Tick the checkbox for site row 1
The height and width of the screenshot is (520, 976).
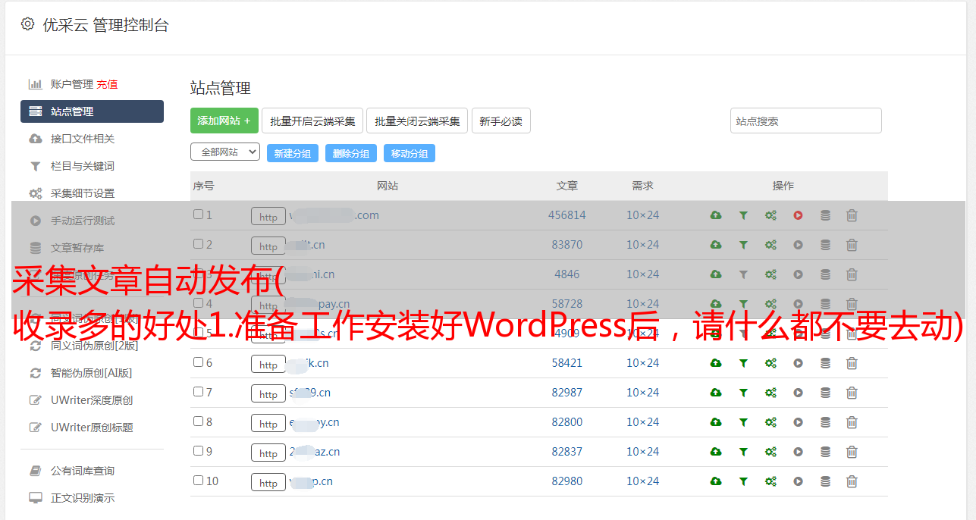198,215
